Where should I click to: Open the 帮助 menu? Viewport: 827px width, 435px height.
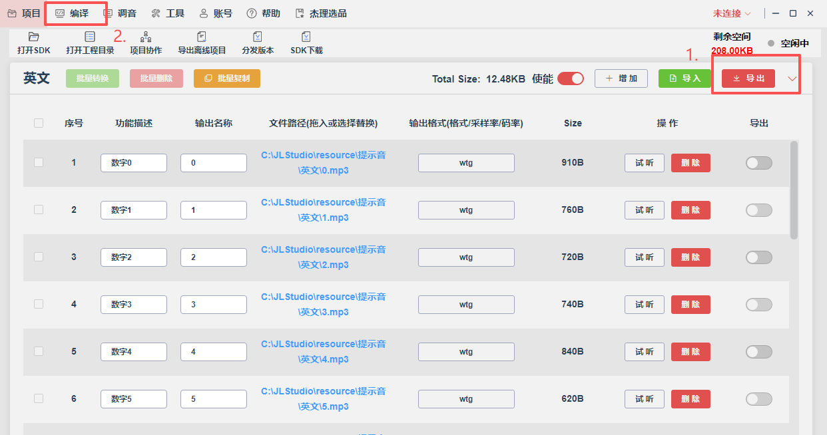[264, 13]
